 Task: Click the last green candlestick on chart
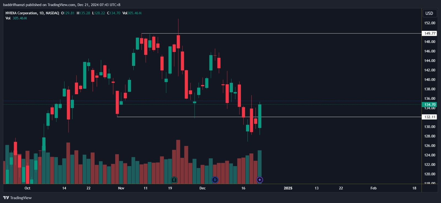pos(260,116)
